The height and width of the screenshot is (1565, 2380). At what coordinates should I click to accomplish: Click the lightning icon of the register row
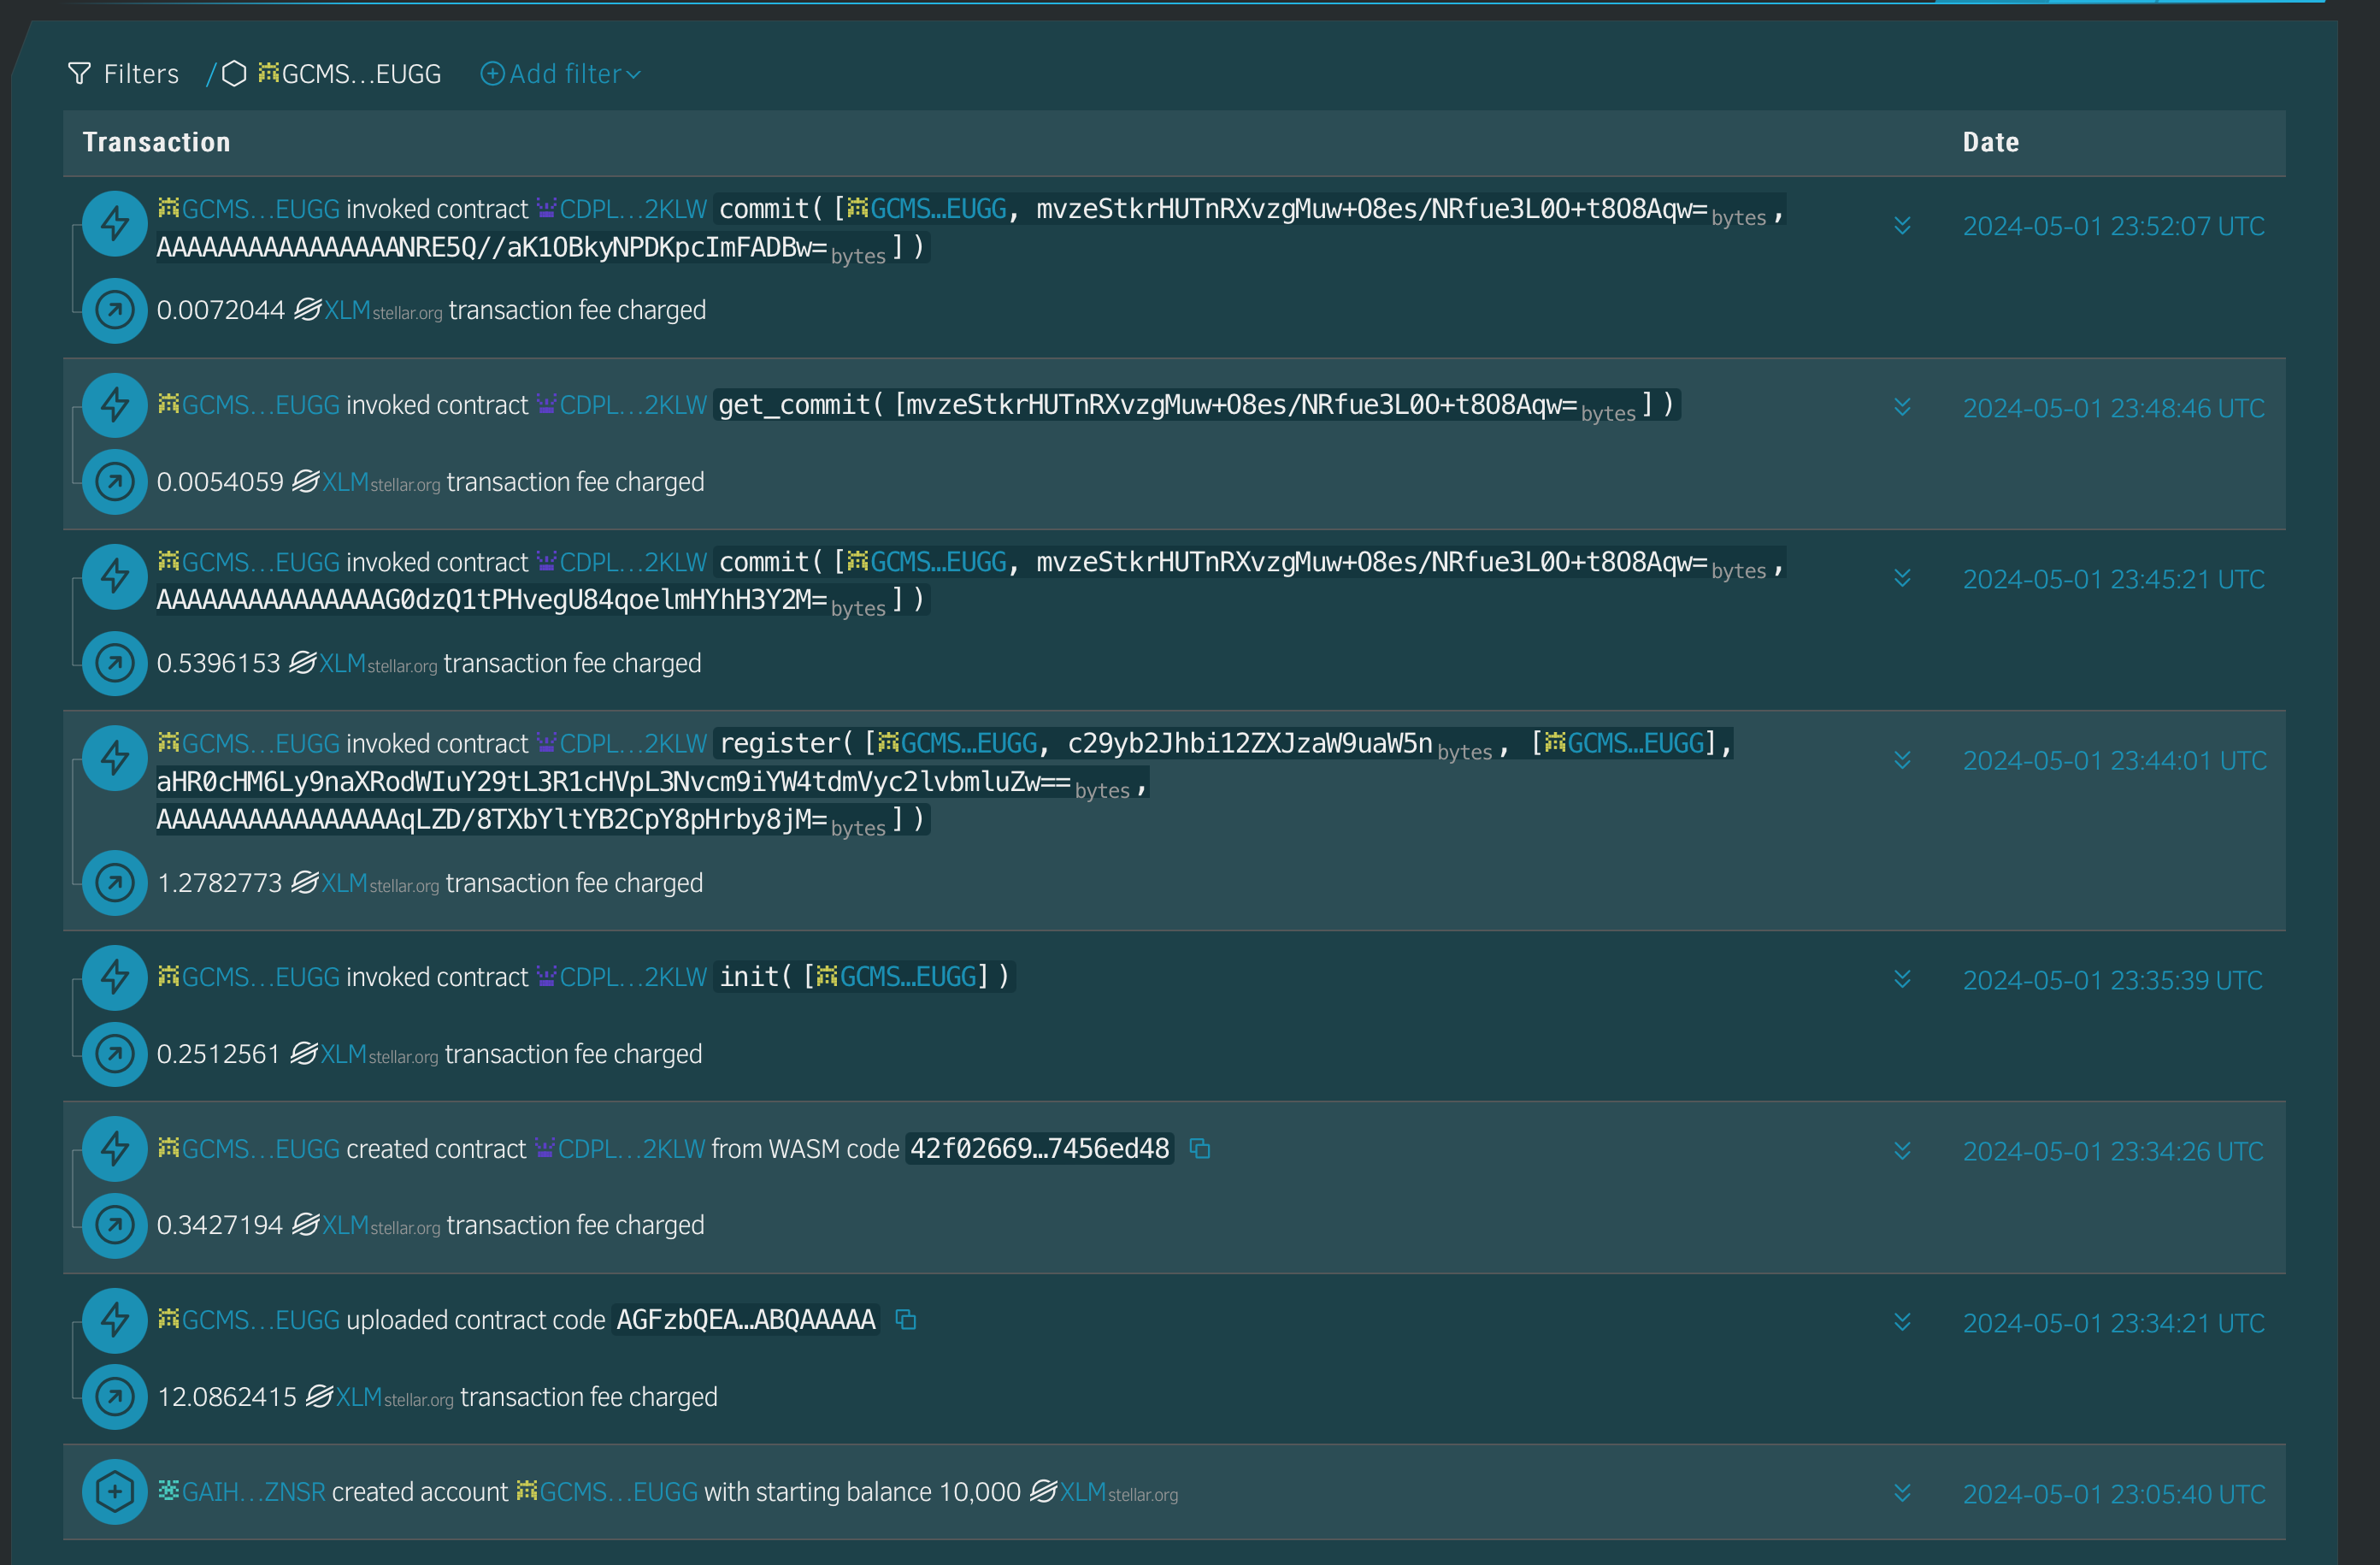click(x=115, y=758)
